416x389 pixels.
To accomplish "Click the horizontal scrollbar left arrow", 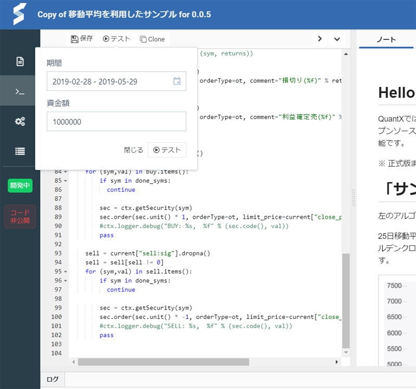I will 73,362.
